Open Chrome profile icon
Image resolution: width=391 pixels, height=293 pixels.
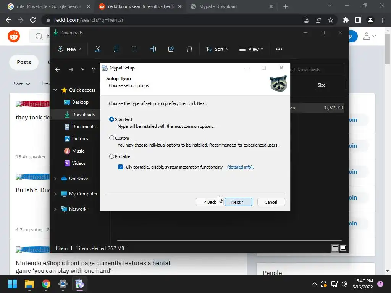[370, 20]
